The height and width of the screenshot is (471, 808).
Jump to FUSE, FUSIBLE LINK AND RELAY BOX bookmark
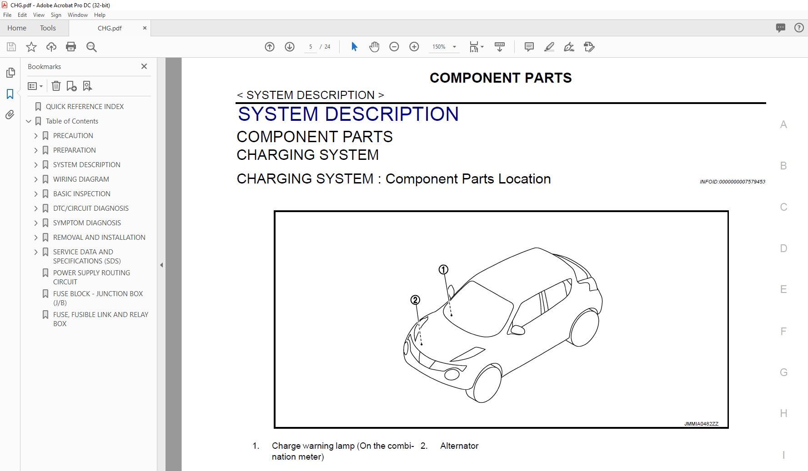point(100,319)
